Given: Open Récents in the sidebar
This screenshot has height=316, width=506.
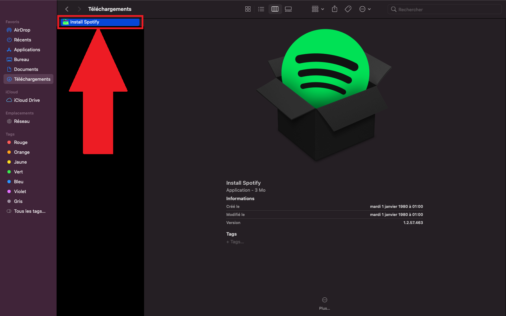Looking at the screenshot, I should pos(22,40).
